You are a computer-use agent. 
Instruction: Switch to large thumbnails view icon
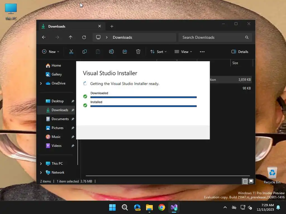point(251,181)
